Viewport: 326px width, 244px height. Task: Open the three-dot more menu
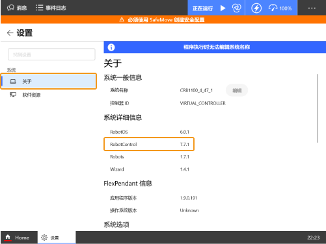coord(312,8)
